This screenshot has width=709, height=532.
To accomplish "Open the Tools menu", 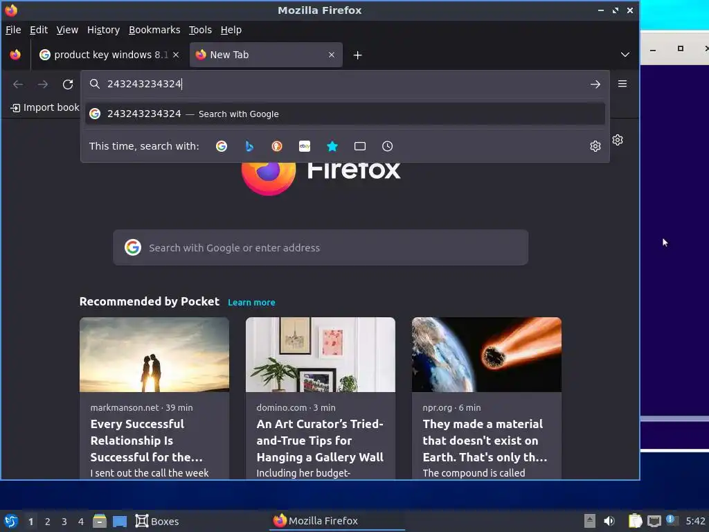I will click(200, 30).
